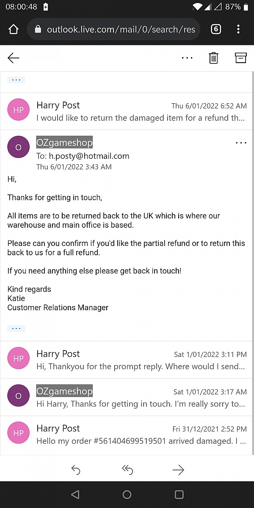Screen dimensions: 254x508
Task: Open Chrome home page icon
Action: point(14,29)
